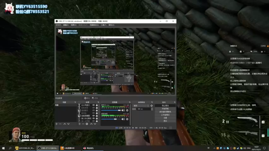269x151 pixels.
Task: Toggle the lock on the 站桩卖萌图 source
Action: (97, 116)
